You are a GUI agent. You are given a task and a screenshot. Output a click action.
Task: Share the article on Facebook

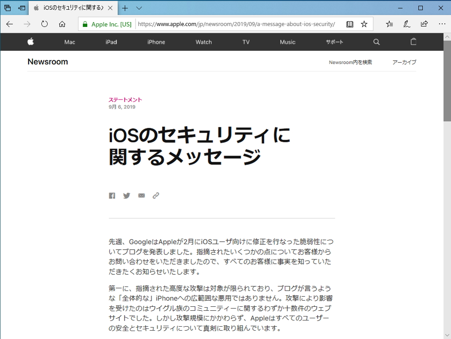(112, 195)
